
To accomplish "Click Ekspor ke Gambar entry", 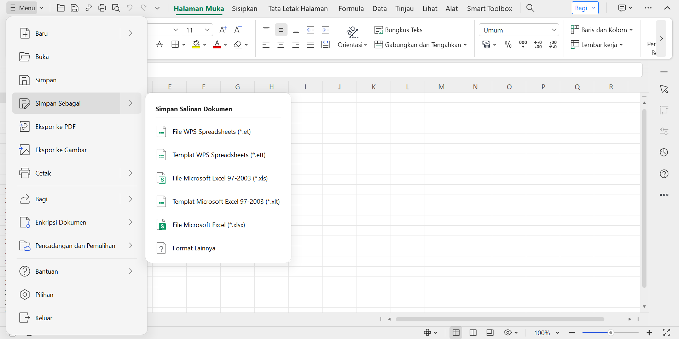I will pyautogui.click(x=77, y=150).
